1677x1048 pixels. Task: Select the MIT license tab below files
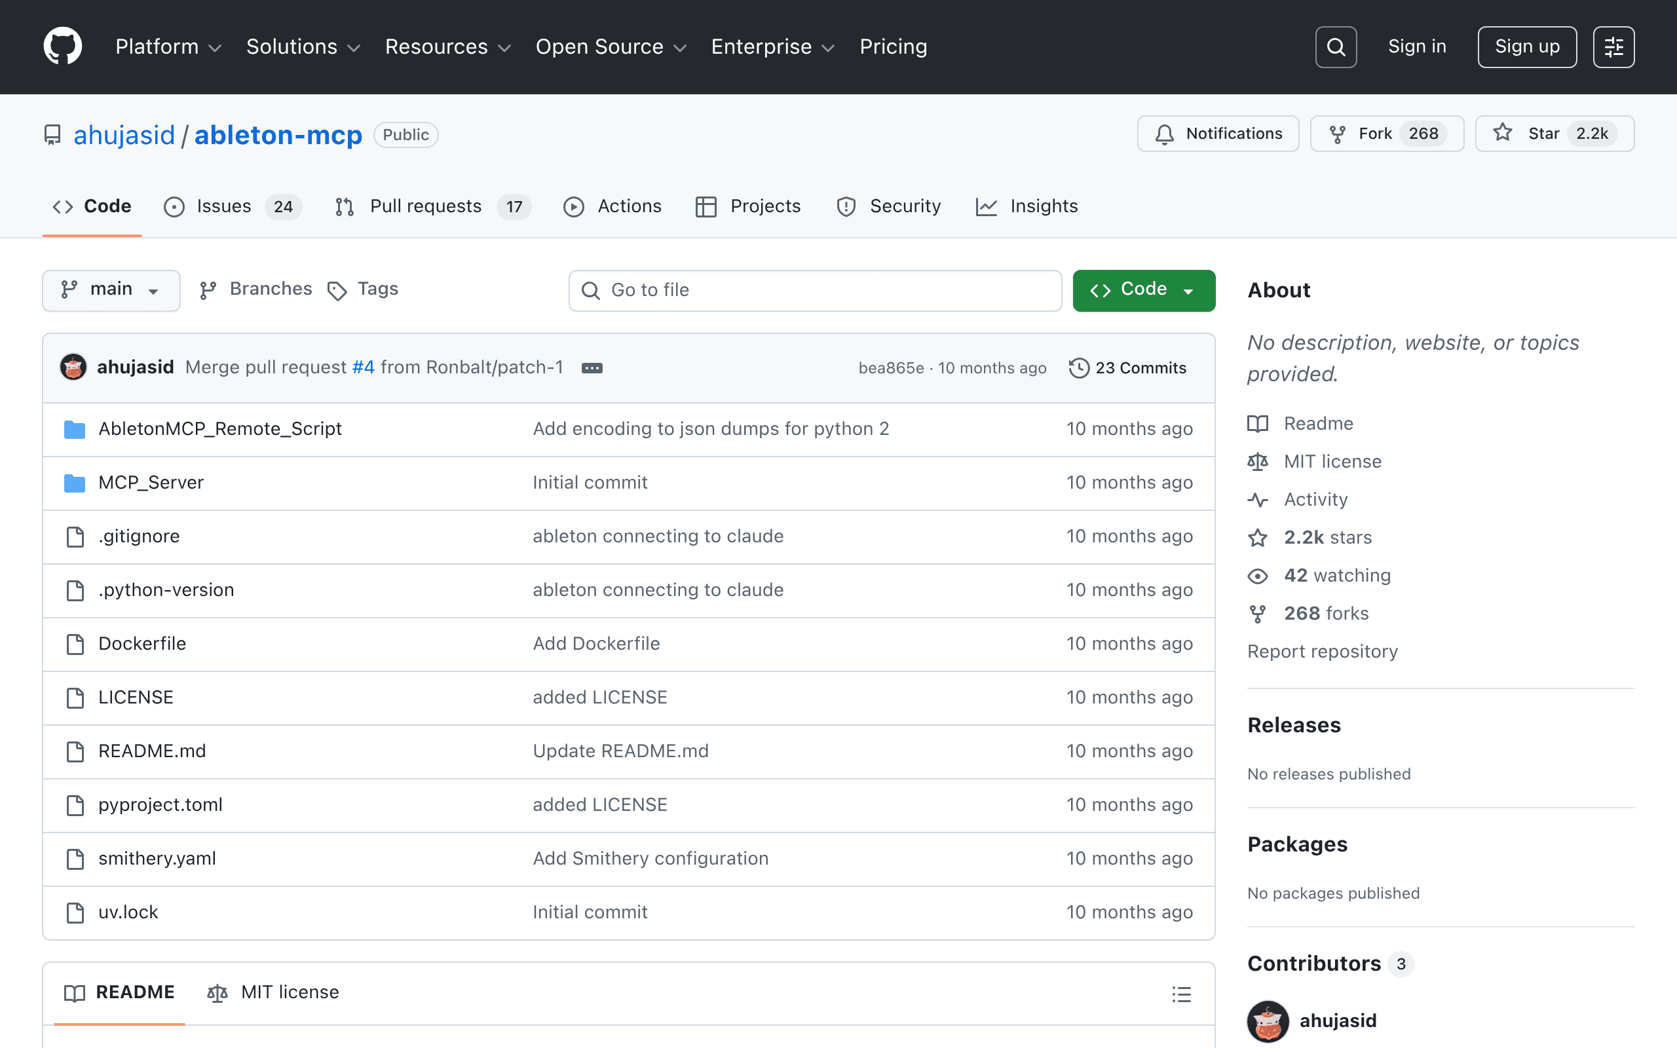pyautogui.click(x=273, y=992)
